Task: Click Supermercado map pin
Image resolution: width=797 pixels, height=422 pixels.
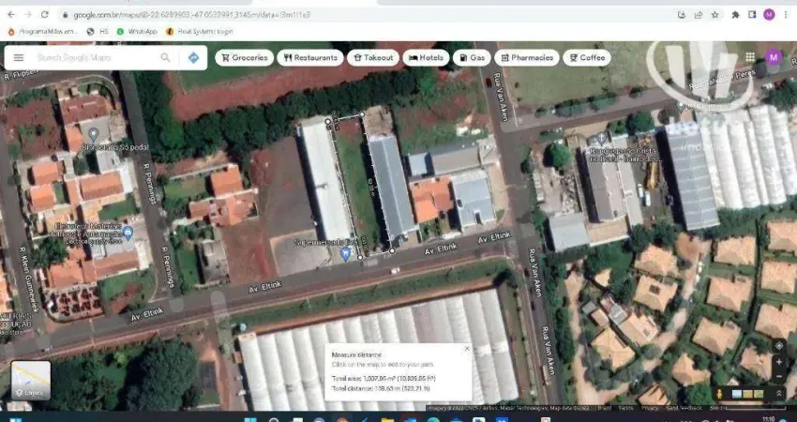Action: tap(346, 252)
